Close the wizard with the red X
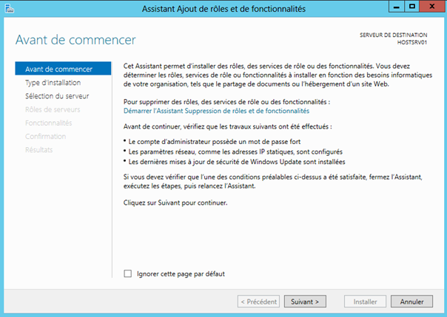Image resolution: width=447 pixels, height=317 pixels. (432, 7)
